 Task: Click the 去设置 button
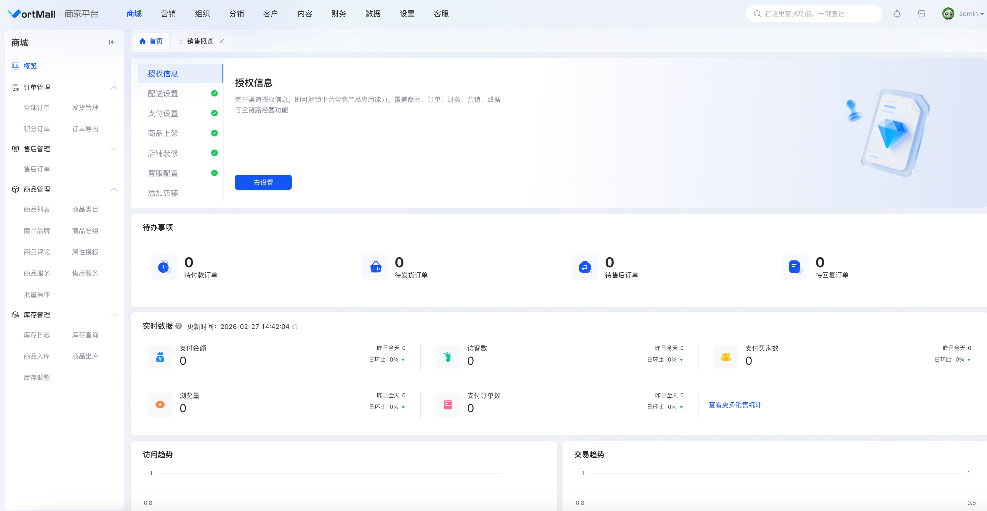[x=263, y=182]
